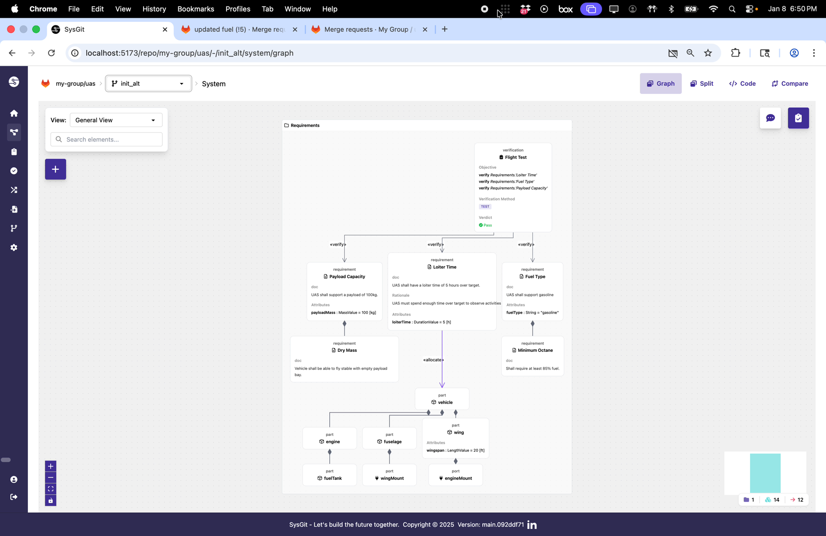Open the Compare view

(x=789, y=83)
